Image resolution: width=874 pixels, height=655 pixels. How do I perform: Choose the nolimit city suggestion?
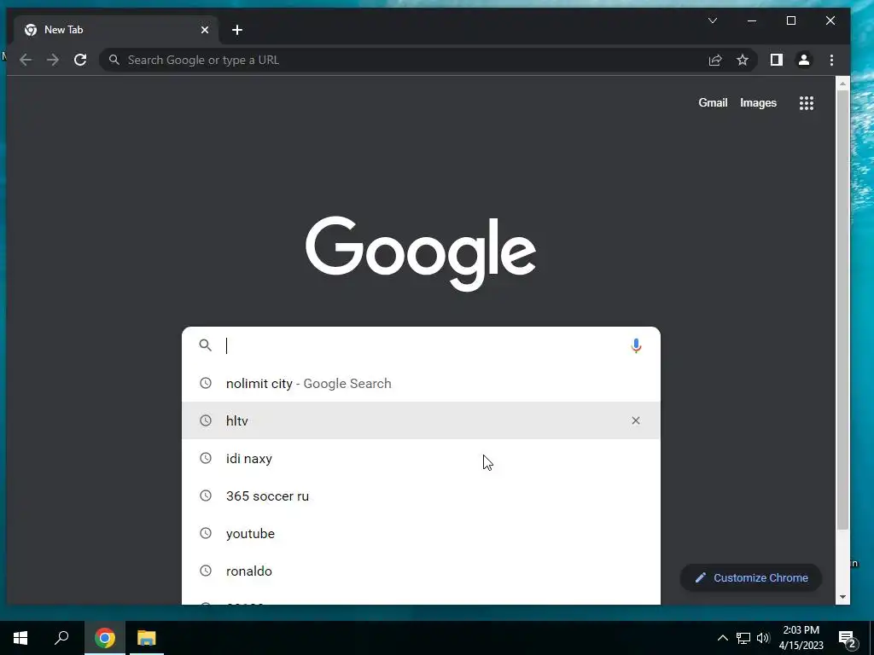point(421,383)
